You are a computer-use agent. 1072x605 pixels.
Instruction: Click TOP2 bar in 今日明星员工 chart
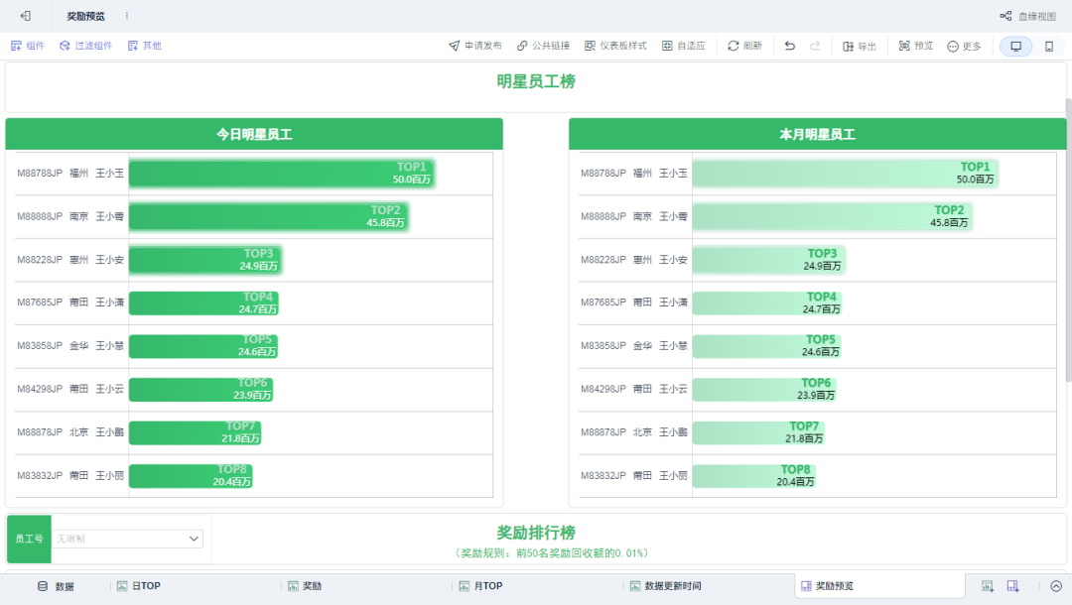point(269,216)
